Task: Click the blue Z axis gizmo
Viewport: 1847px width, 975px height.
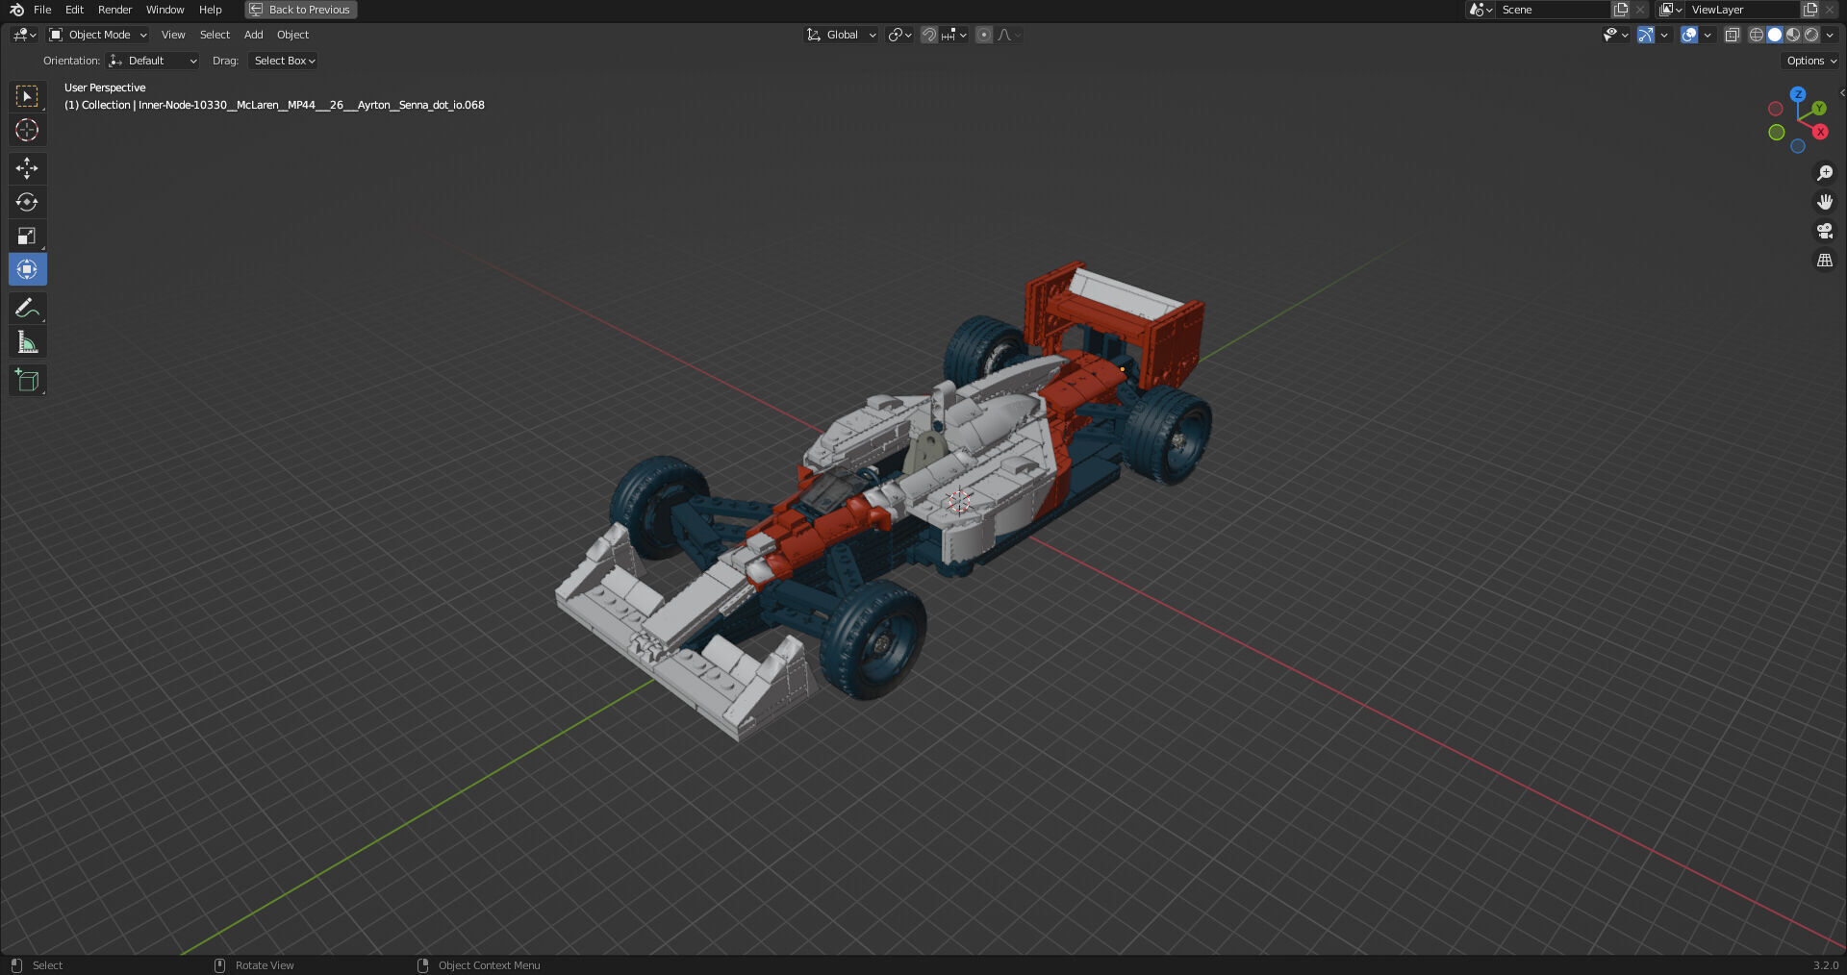Action: (x=1798, y=94)
